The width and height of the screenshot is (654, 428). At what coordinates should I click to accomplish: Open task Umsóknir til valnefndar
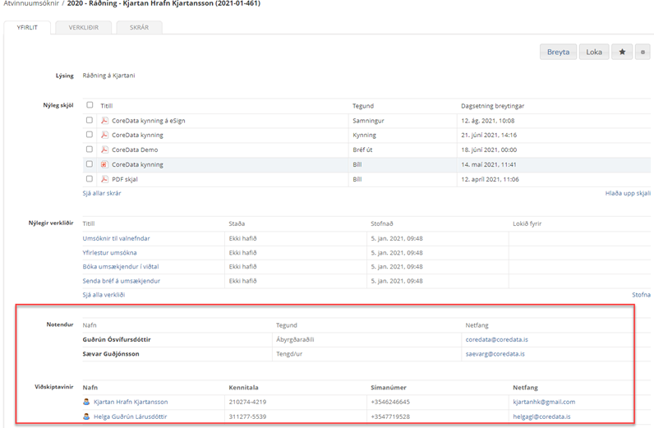[116, 238]
